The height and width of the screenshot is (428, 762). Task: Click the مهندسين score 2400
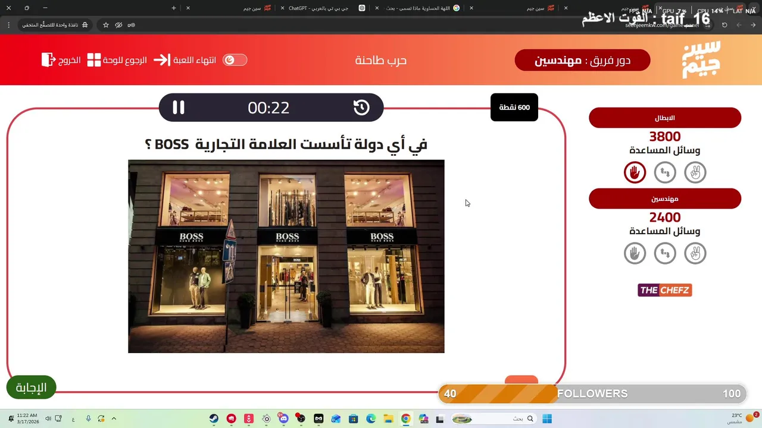(x=665, y=218)
